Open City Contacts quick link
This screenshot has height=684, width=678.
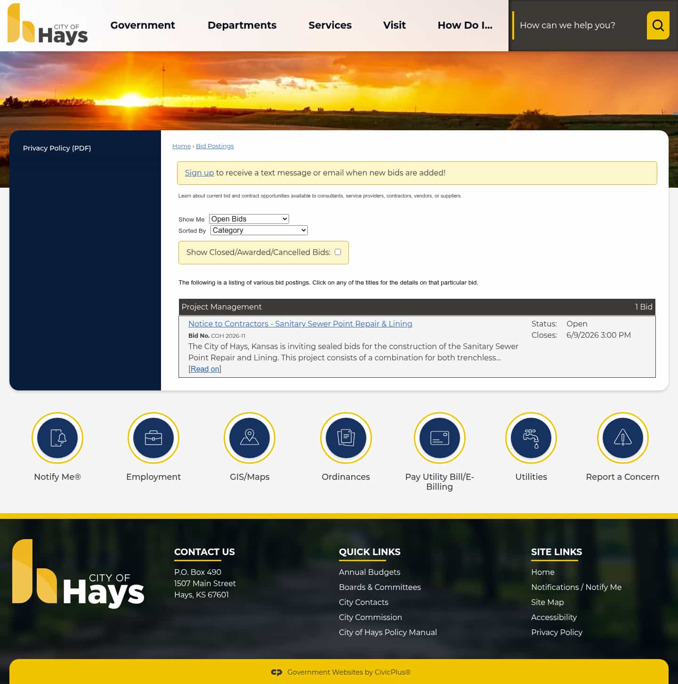[x=363, y=602]
